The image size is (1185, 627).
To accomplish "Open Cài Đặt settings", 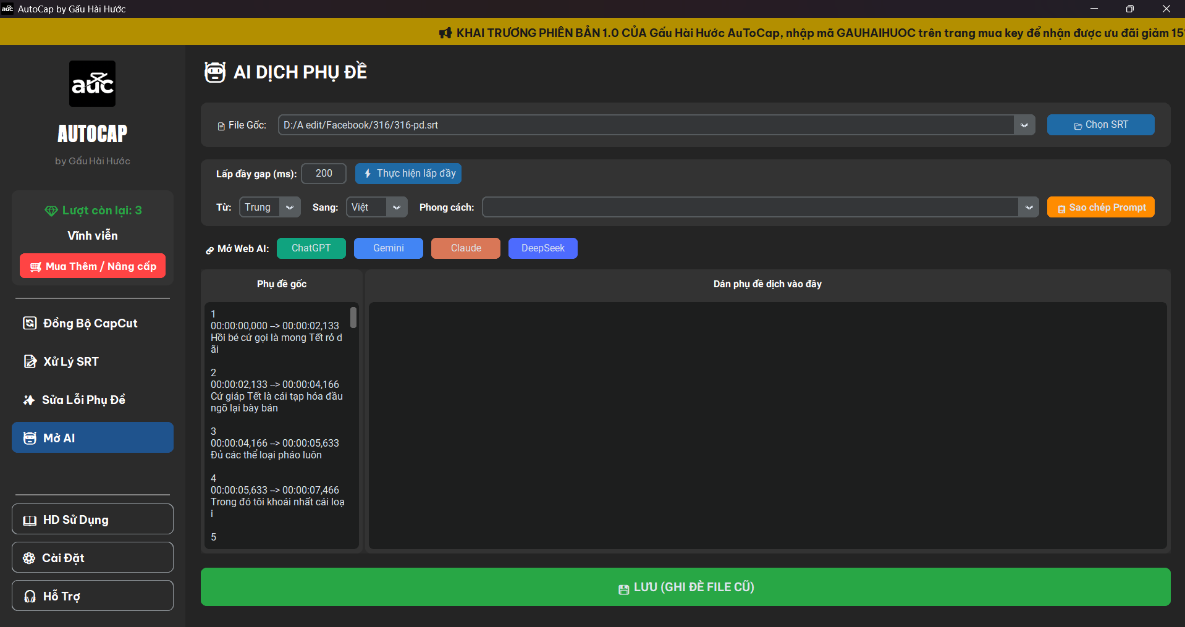I will tap(93, 557).
